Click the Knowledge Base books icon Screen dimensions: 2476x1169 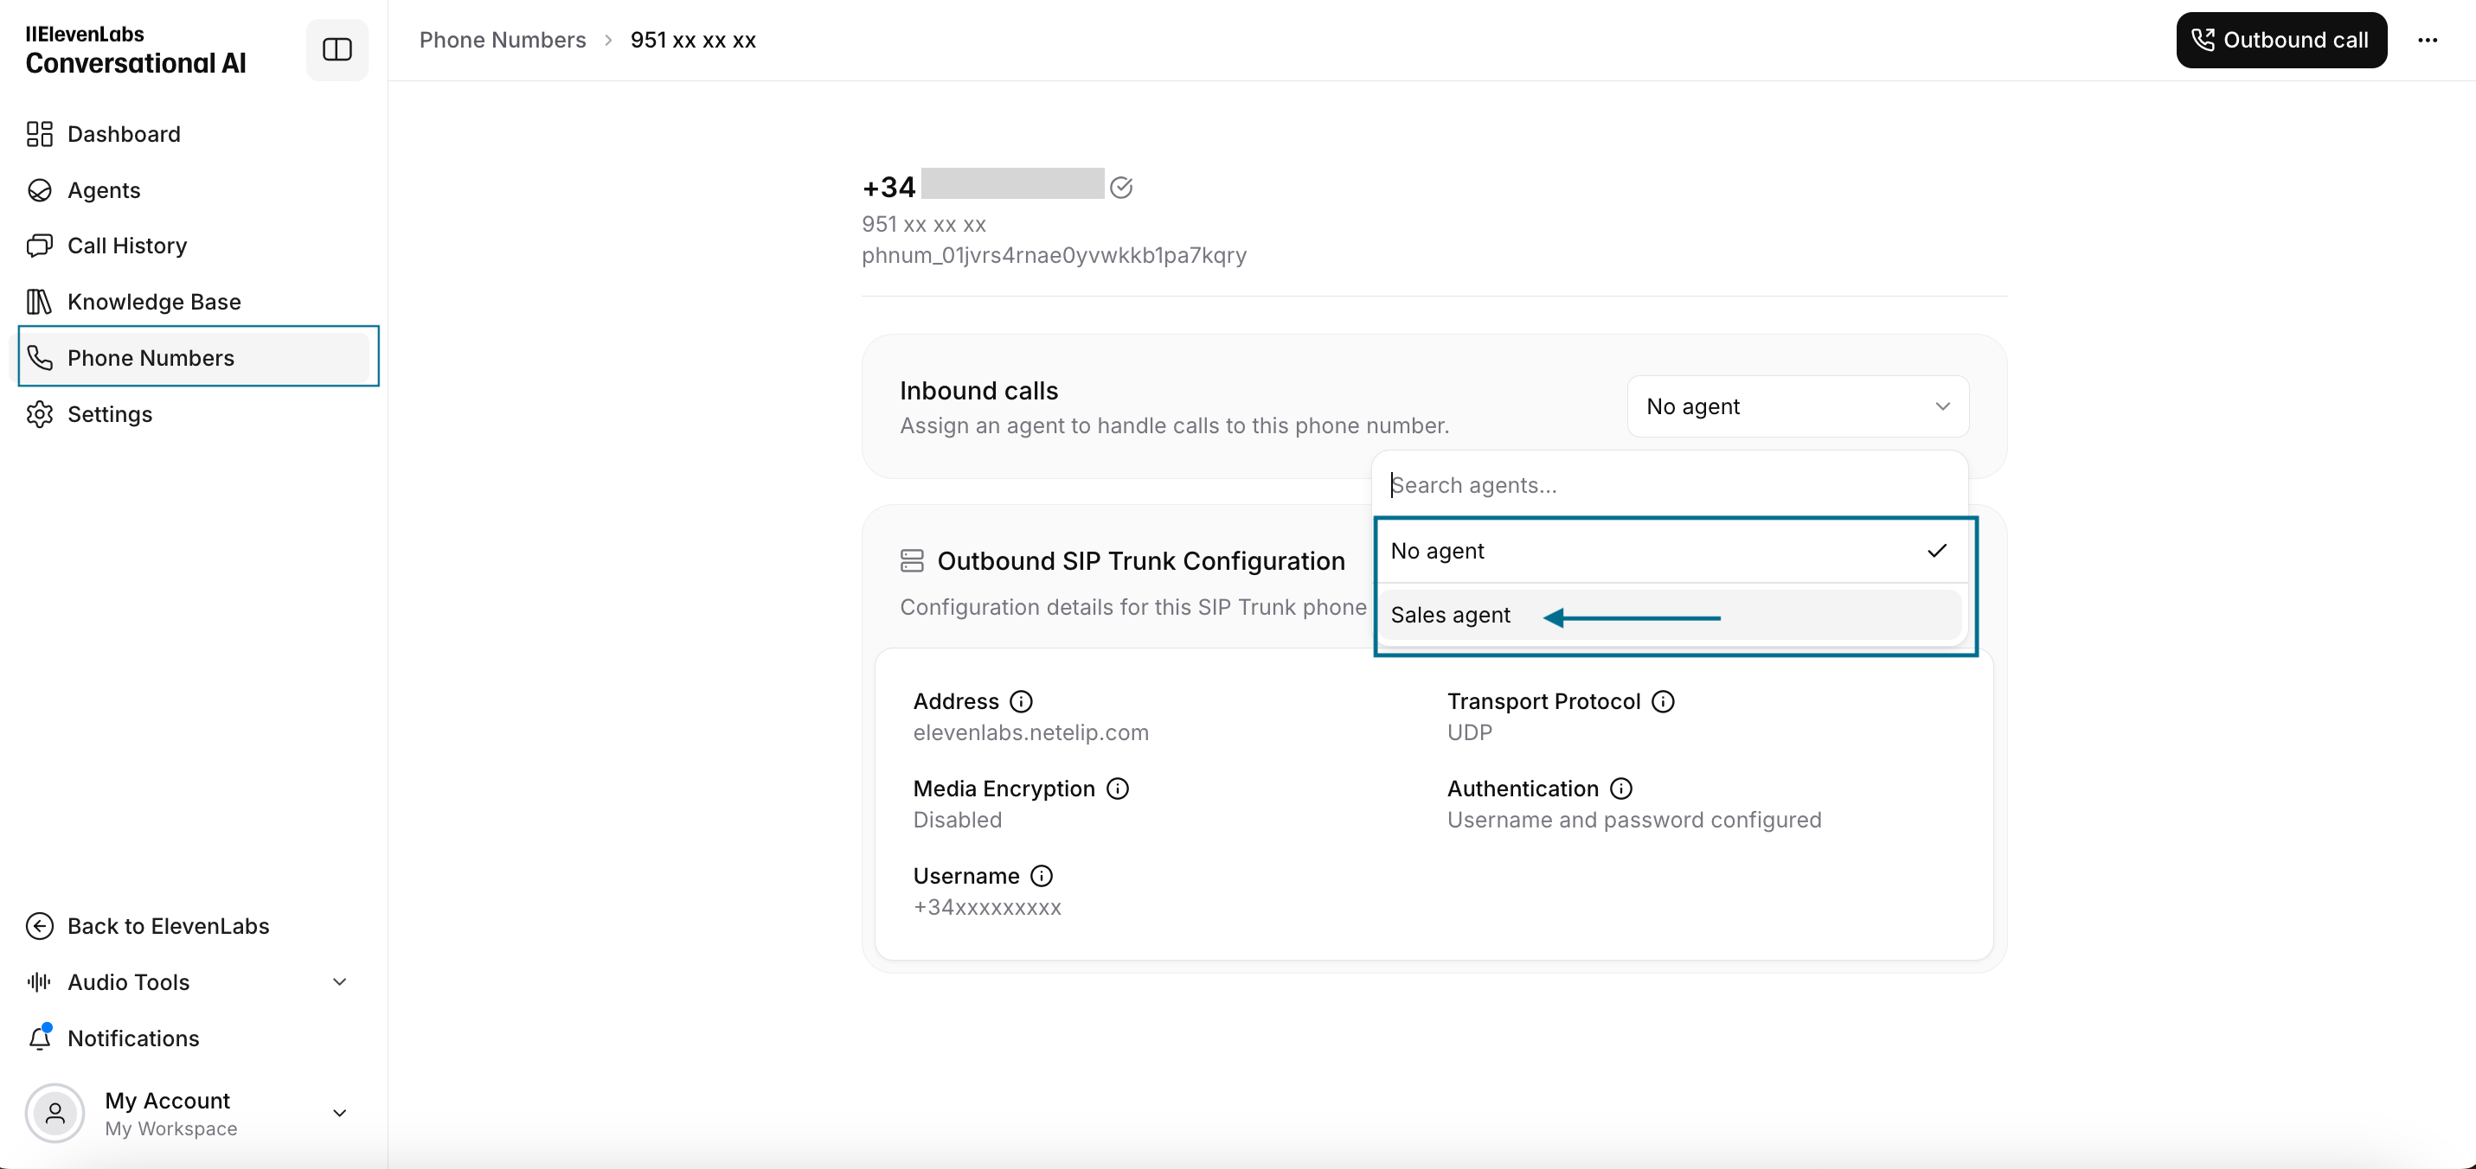[40, 302]
